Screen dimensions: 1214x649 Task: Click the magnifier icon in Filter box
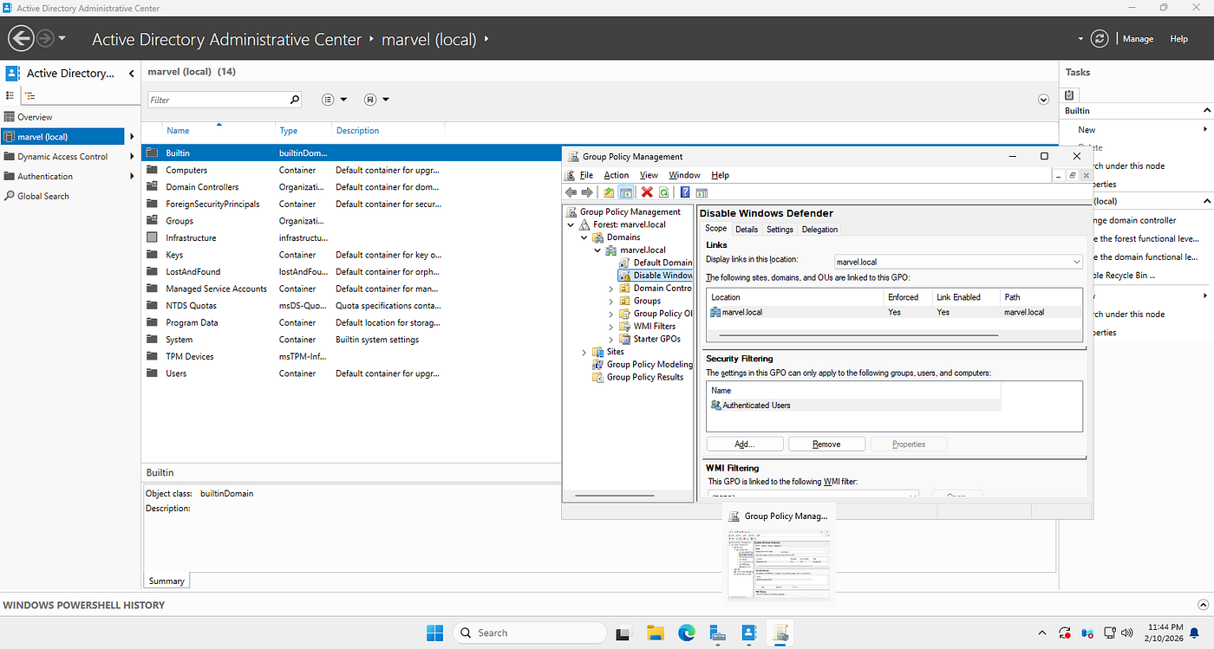point(294,100)
